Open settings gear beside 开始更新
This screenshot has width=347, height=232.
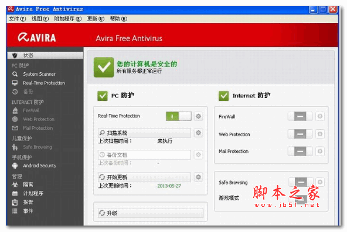click(x=199, y=177)
